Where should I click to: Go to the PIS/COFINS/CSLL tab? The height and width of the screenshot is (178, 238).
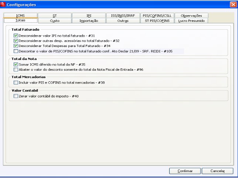coord(157,16)
